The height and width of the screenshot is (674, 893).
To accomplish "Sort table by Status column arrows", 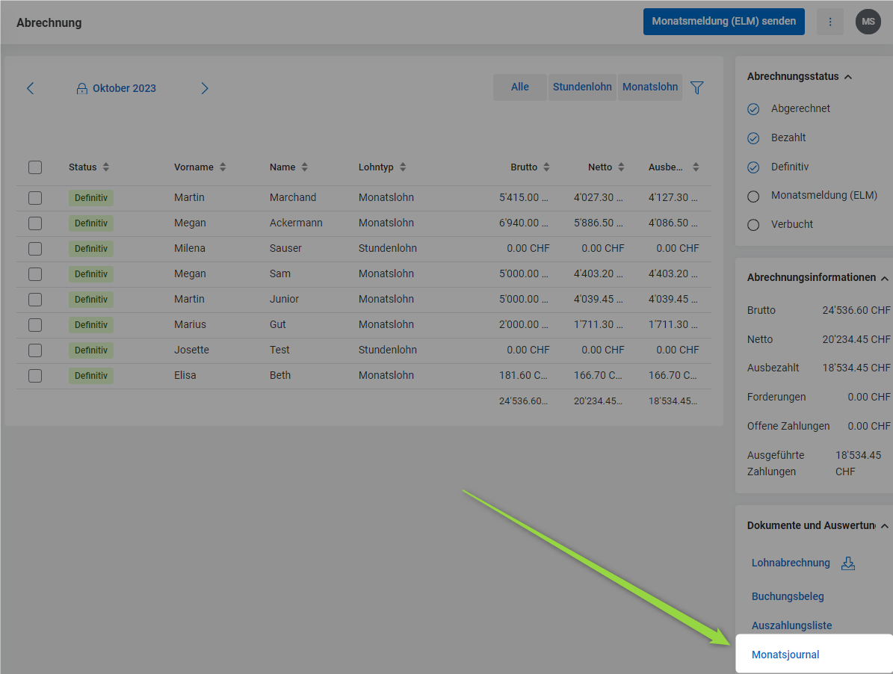I will click(106, 167).
